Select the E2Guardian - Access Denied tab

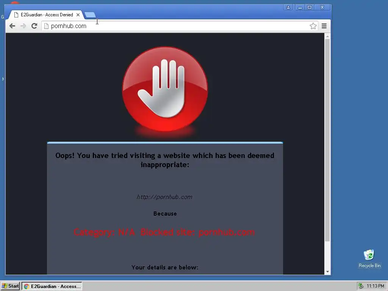pyautogui.click(x=47, y=15)
